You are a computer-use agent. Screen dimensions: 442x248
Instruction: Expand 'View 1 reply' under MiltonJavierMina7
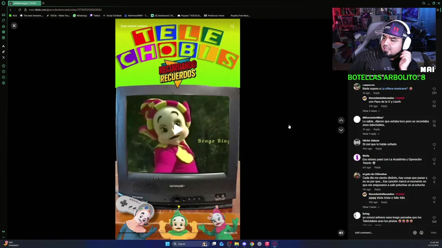tap(371, 134)
